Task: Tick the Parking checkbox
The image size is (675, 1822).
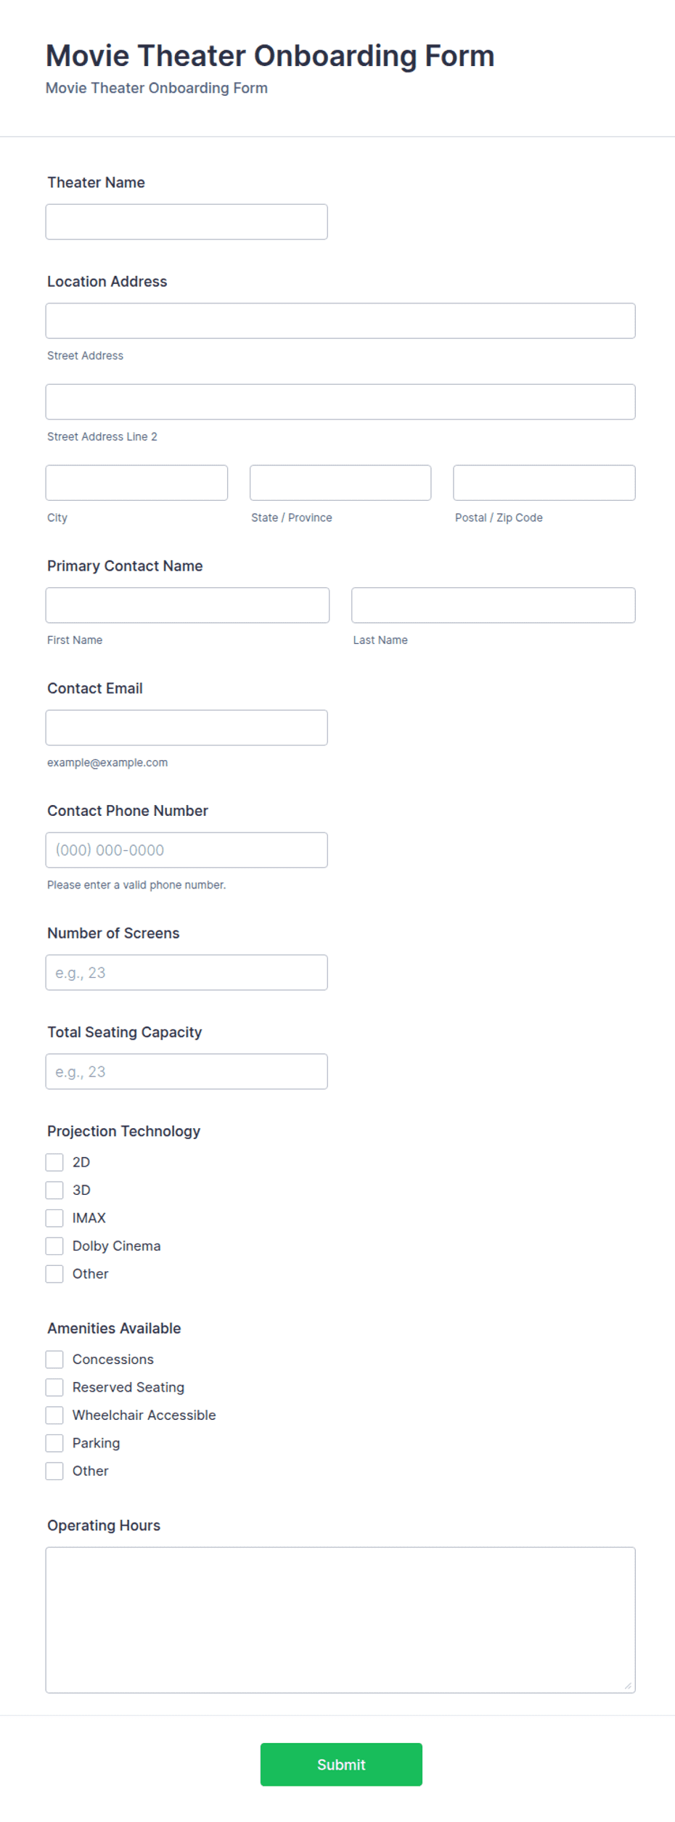Action: pos(54,1443)
